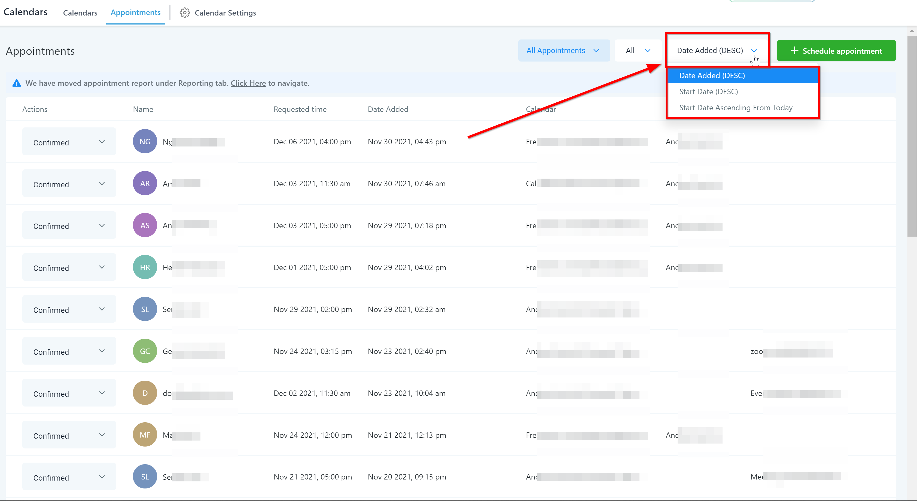The height and width of the screenshot is (501, 917).
Task: Open the Appointments tab
Action: click(x=135, y=13)
